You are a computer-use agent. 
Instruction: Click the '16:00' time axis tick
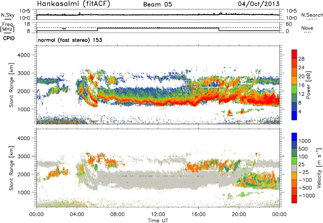[198, 215]
